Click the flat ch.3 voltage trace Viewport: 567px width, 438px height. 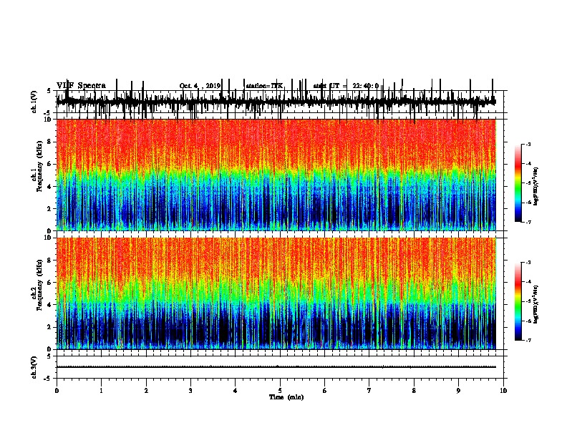276,367
